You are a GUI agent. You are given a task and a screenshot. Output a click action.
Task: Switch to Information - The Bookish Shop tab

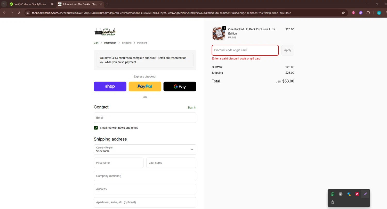(x=80, y=4)
